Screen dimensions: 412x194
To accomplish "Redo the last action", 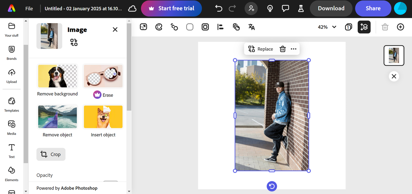I will [232, 9].
